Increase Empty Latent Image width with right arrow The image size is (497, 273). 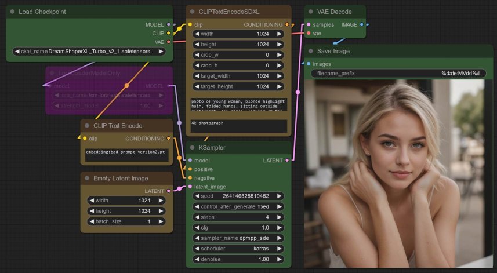(161, 201)
